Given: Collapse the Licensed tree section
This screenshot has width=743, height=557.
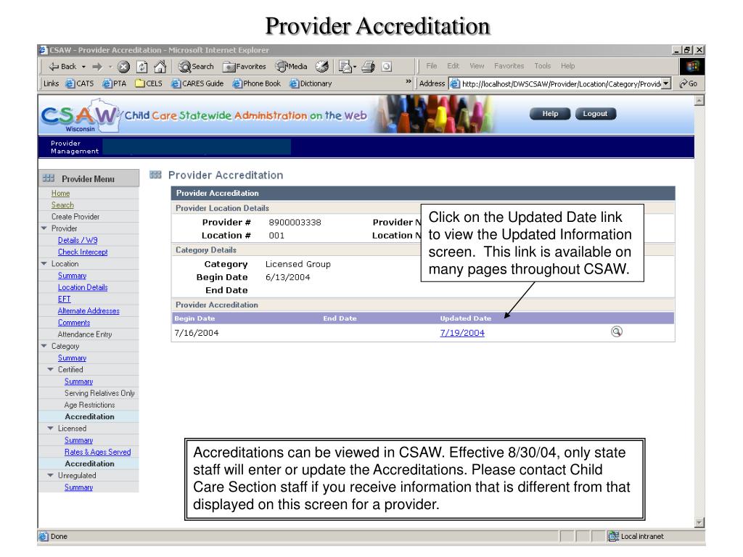Looking at the screenshot, I should point(51,428).
